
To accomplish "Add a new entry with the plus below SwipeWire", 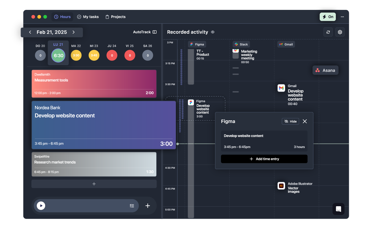I will click(94, 184).
